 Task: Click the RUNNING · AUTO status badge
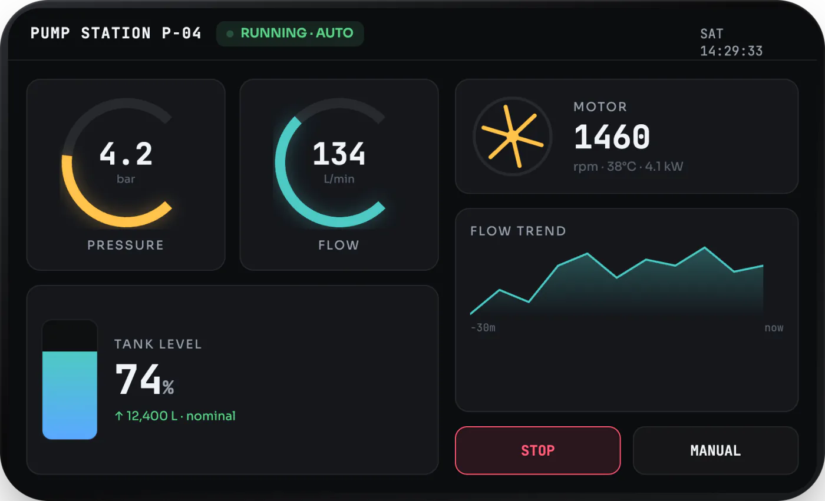[290, 34]
